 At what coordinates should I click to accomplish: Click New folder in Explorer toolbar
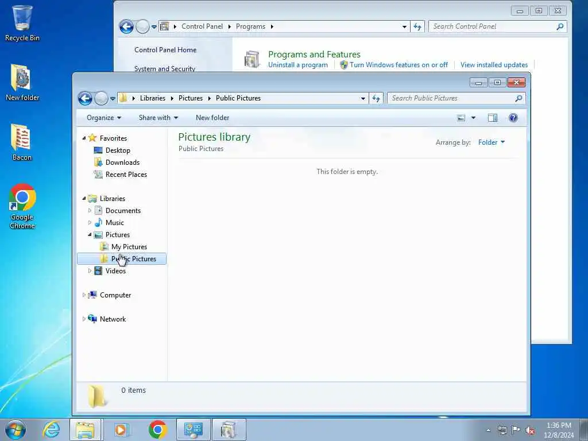pyautogui.click(x=212, y=118)
